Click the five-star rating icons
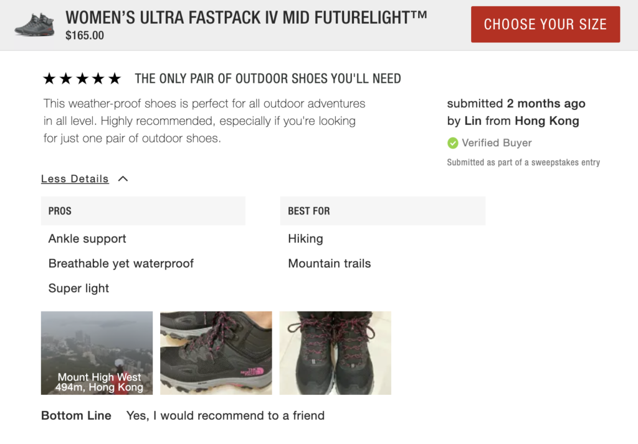The image size is (638, 444). click(x=82, y=78)
